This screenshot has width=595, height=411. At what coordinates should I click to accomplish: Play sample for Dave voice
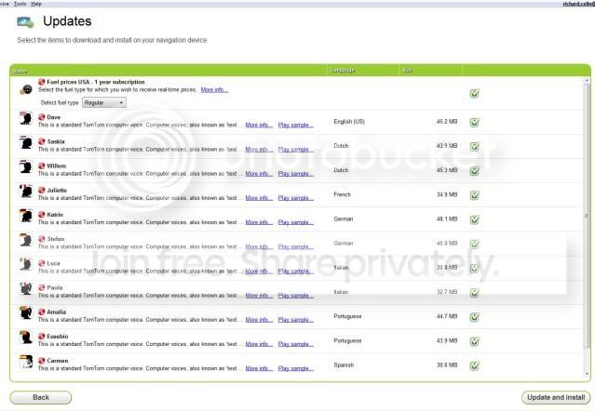point(295,125)
